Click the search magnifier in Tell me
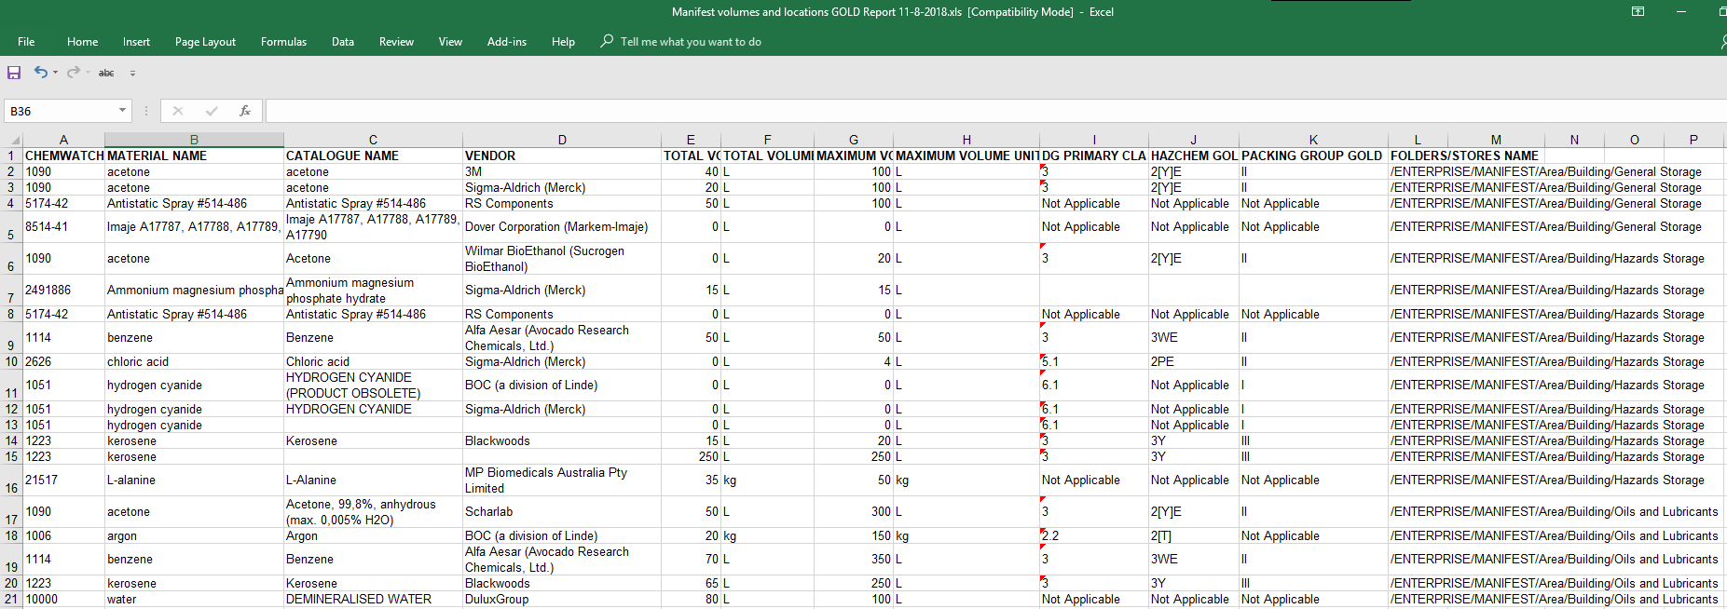1727x609 pixels. click(607, 41)
